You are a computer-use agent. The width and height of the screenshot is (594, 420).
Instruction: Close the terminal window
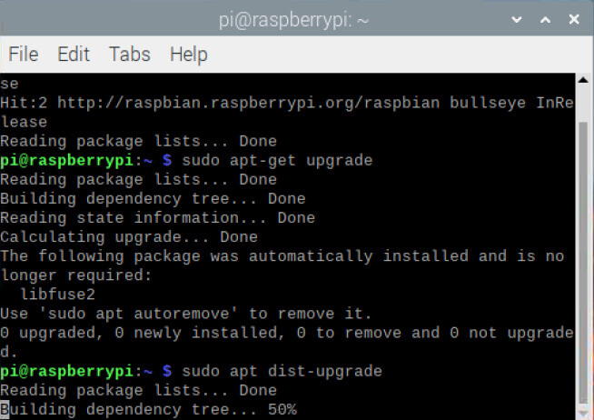click(576, 18)
